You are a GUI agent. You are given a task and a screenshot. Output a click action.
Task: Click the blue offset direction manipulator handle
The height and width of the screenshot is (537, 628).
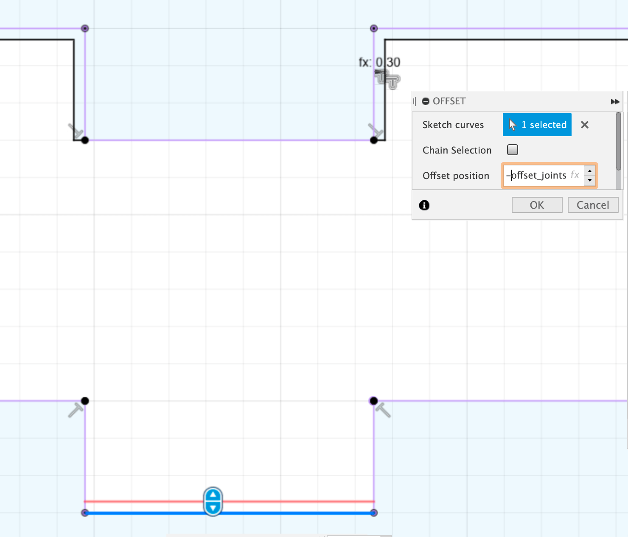(213, 501)
